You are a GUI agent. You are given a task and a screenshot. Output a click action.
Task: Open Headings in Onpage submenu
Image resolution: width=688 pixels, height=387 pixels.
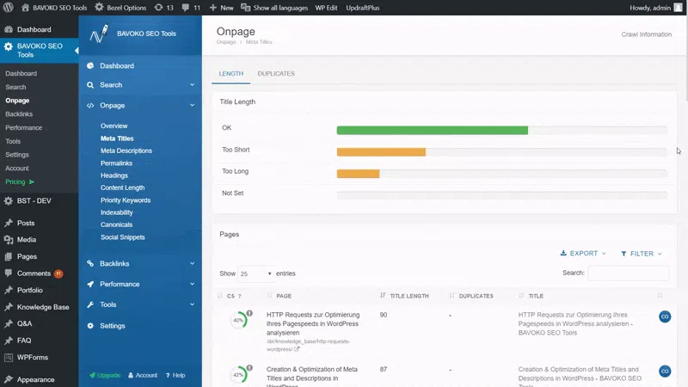[114, 175]
